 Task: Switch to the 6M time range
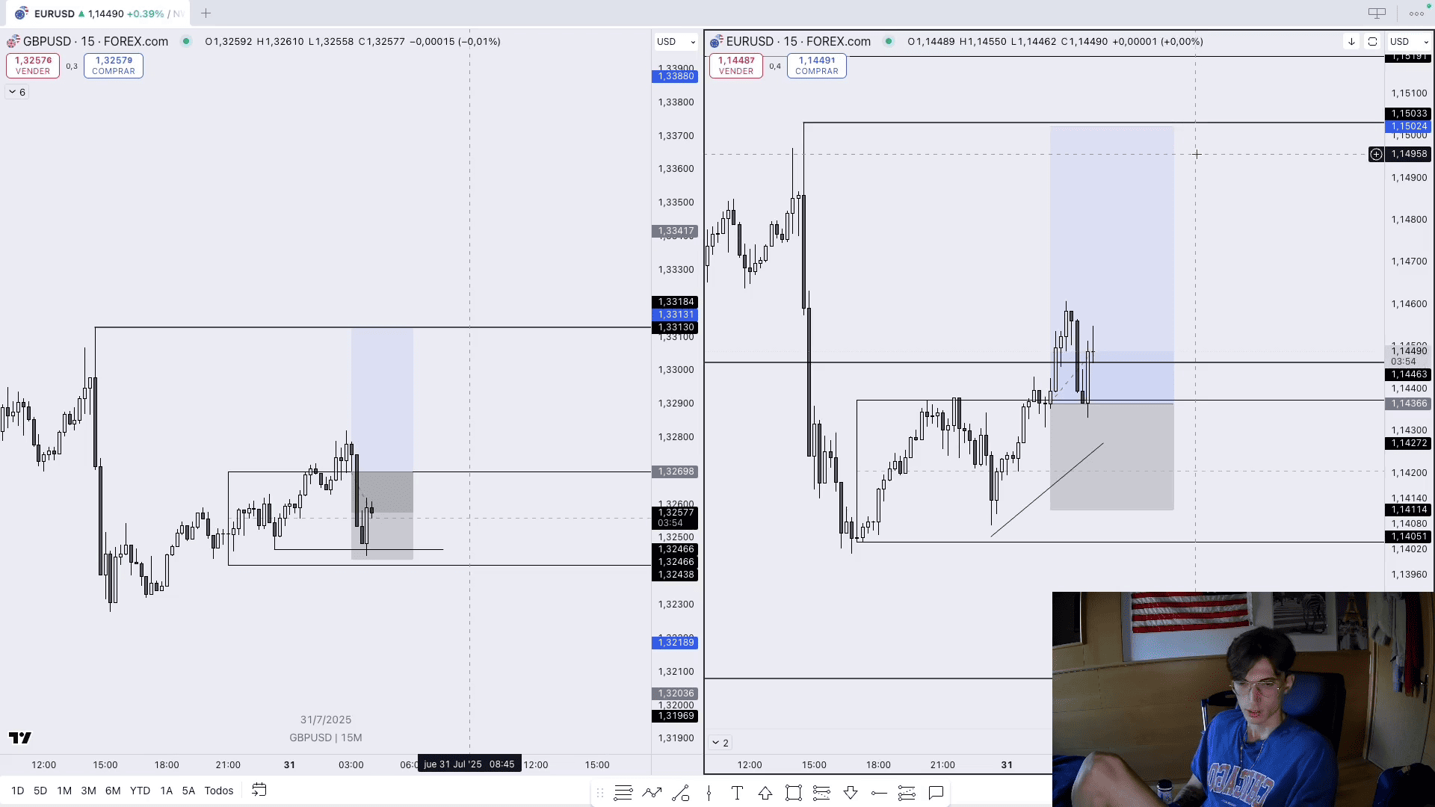click(113, 791)
